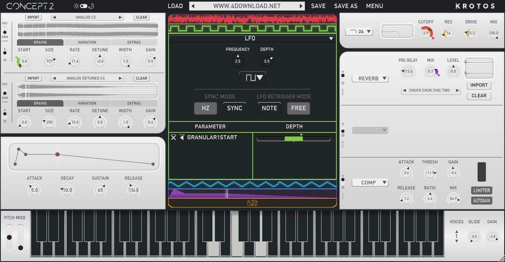Click the GRANULAR1START depth slider
The image size is (505, 262).
coord(294,139)
